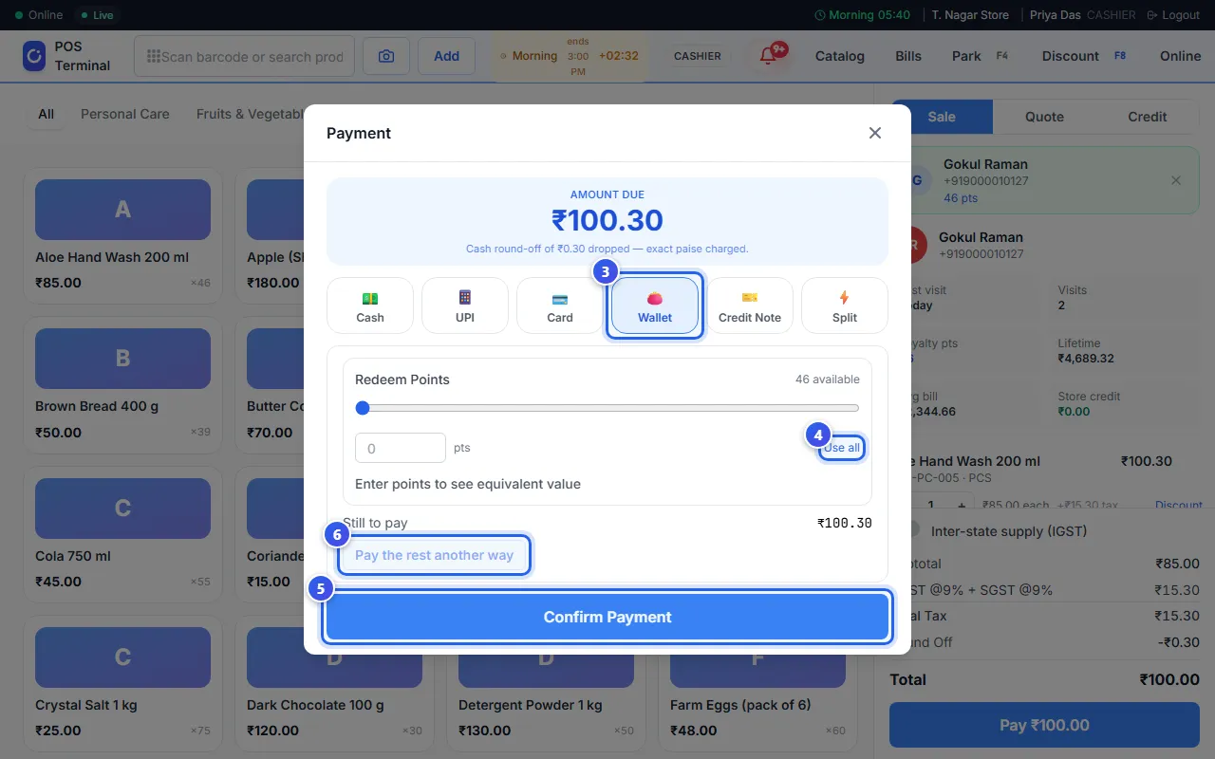Choose Credit Note payment option
Viewport: 1215px width, 759px height.
750,305
